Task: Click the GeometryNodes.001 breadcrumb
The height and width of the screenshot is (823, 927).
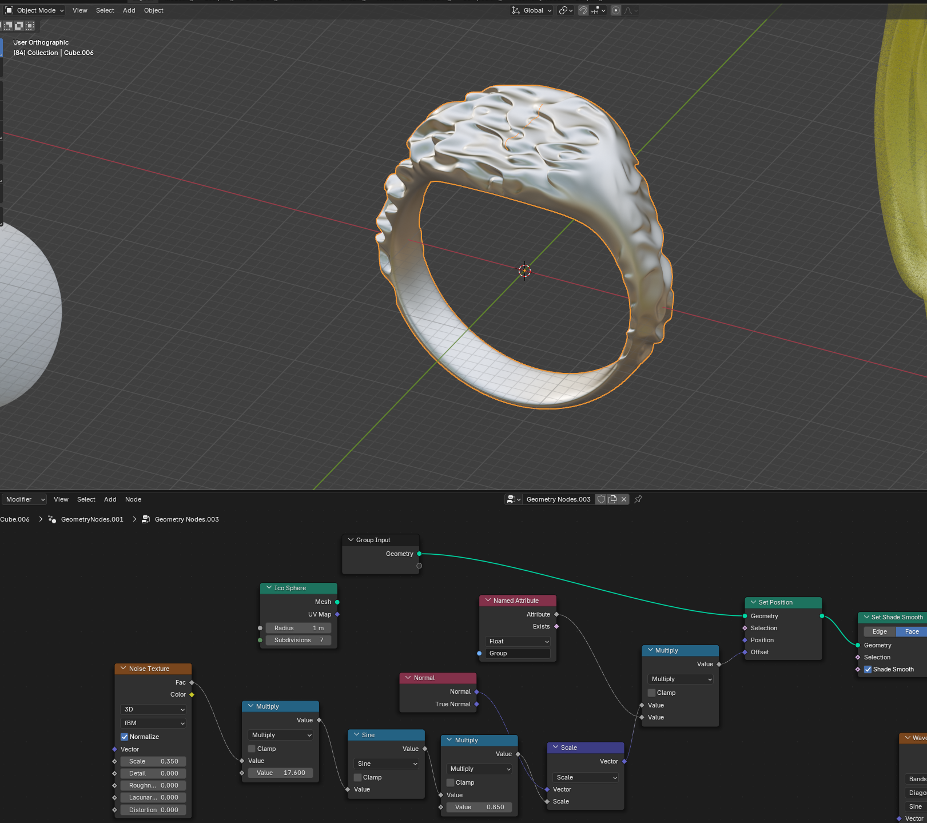Action: [x=92, y=519]
